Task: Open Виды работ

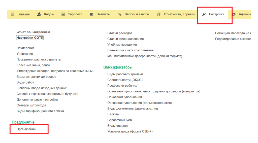Action: pos(25,82)
